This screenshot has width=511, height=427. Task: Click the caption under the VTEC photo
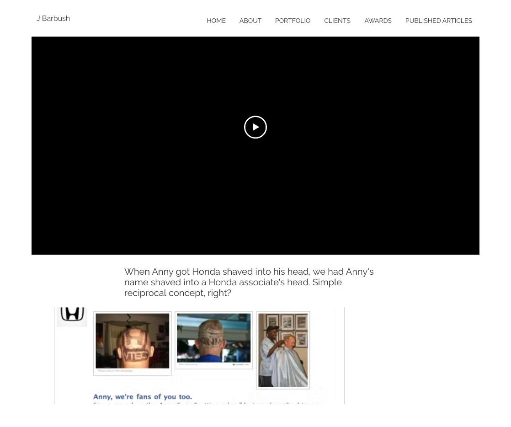click(115, 371)
